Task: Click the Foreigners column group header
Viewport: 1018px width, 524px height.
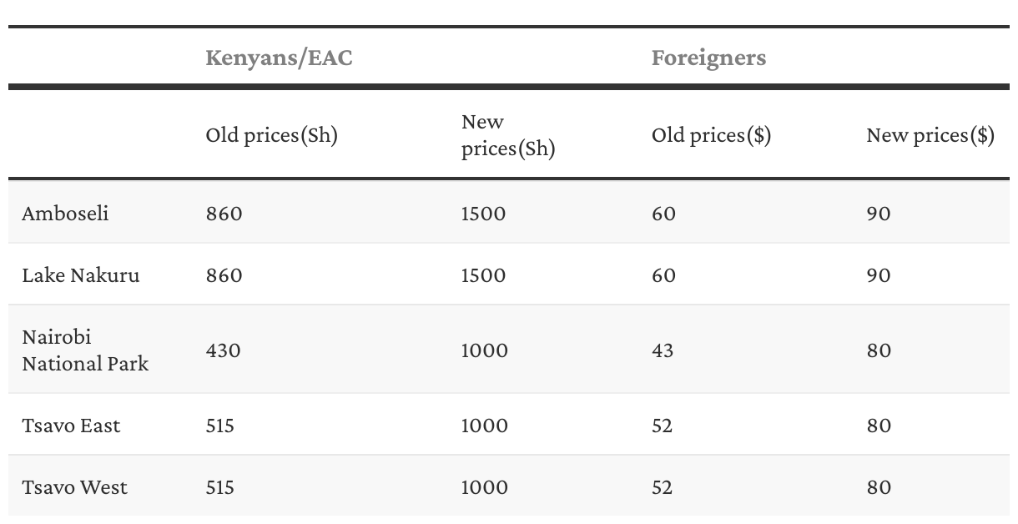Action: pos(708,58)
